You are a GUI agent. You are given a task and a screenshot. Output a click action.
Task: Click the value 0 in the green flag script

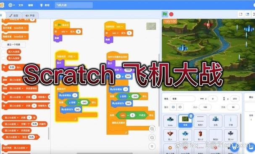(x=79, y=32)
